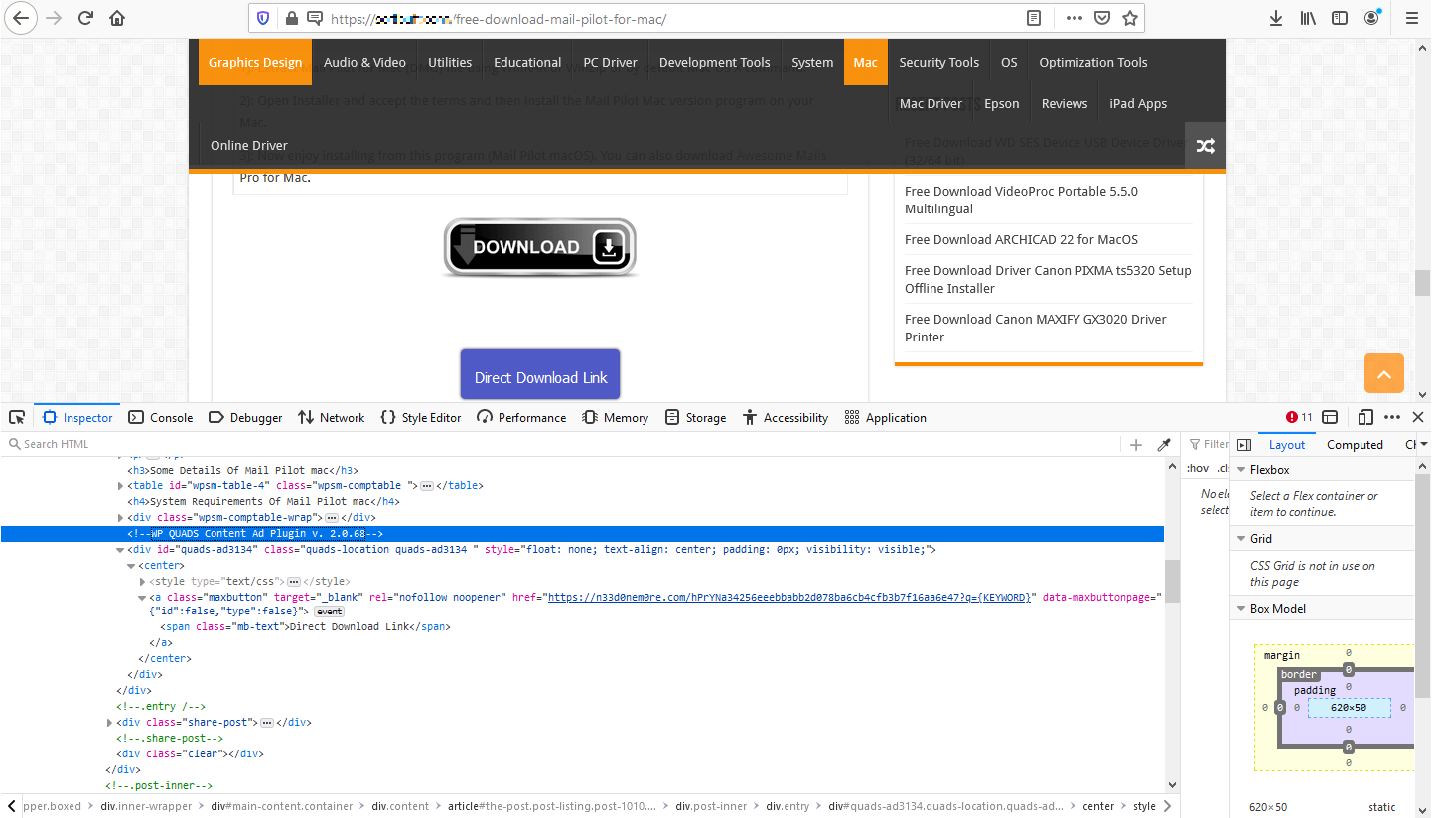Save page to Pocket
The width and height of the screenshot is (1433, 818).
click(x=1102, y=18)
